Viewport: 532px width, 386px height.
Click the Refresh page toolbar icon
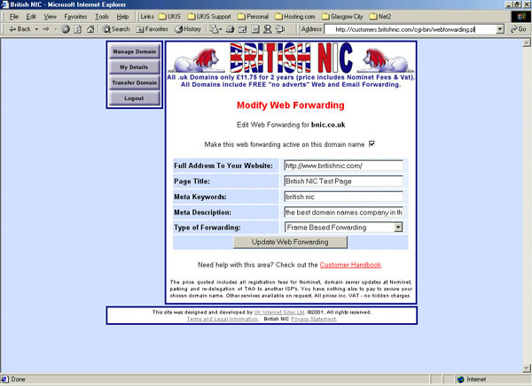[78, 29]
